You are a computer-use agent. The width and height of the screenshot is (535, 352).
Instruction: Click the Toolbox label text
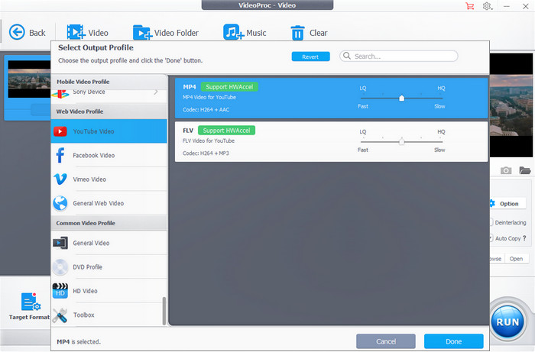(83, 315)
